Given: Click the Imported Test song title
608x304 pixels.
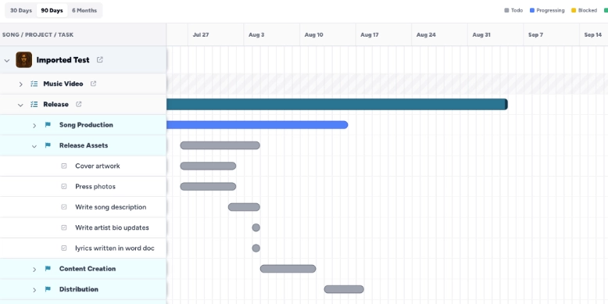Looking at the screenshot, I should pos(63,59).
